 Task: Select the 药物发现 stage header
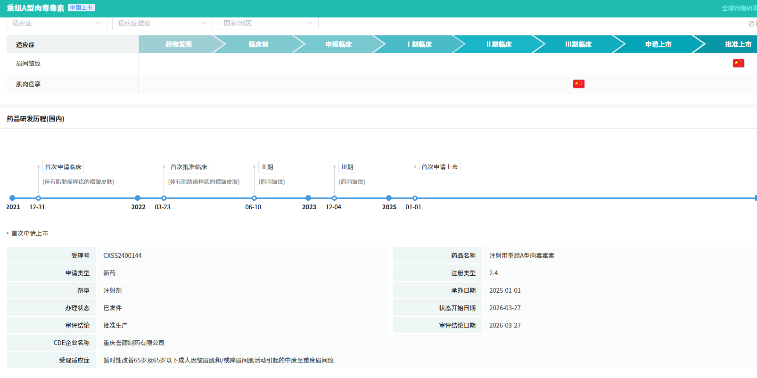click(179, 44)
